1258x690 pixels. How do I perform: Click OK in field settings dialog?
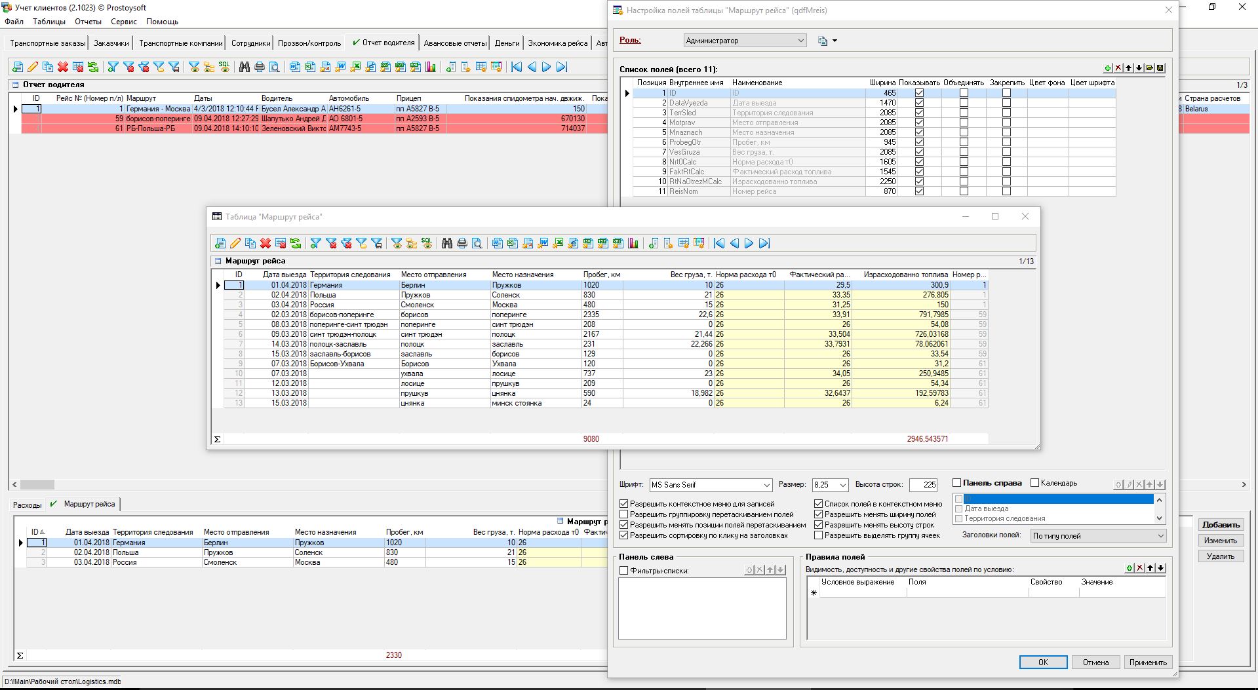pos(1043,662)
